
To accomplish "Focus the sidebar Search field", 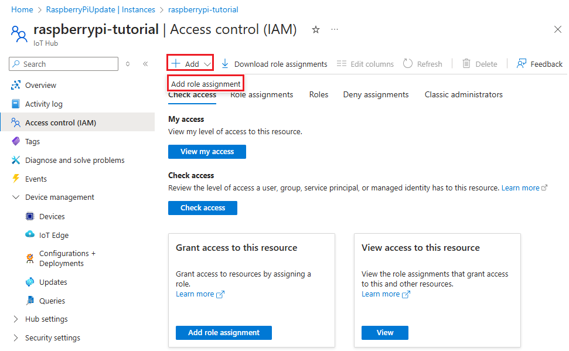I will 63,64.
